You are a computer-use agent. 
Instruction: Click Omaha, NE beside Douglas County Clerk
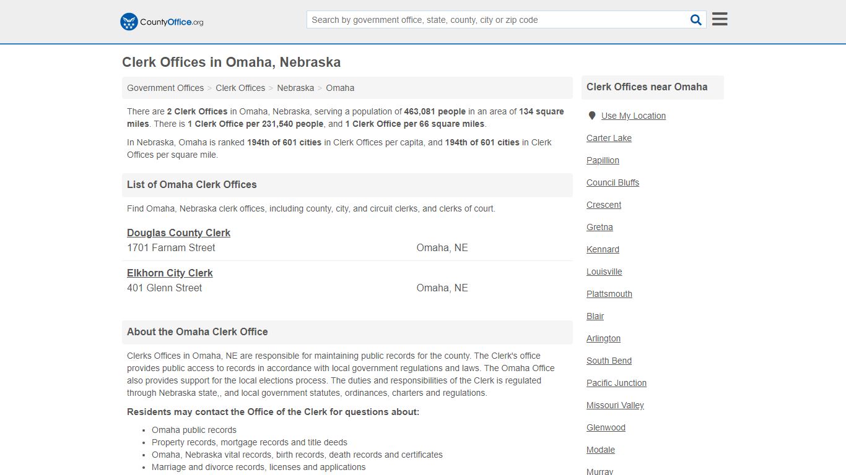click(x=442, y=247)
